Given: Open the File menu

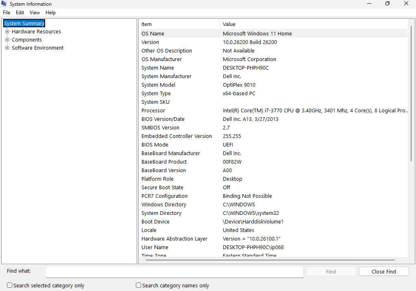Looking at the screenshot, I should point(7,12).
